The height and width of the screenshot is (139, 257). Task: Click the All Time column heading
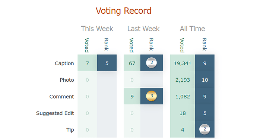[193, 29]
